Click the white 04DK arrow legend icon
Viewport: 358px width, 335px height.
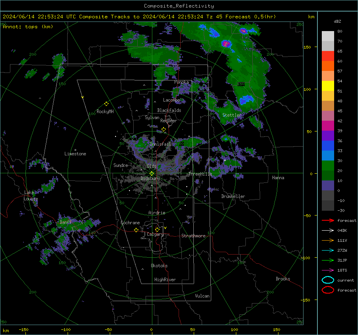pos(328,230)
